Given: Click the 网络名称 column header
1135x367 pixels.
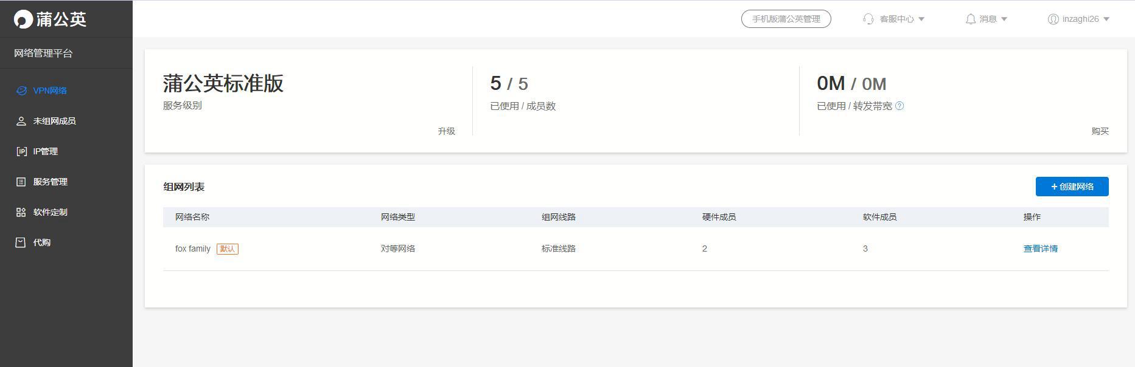Looking at the screenshot, I should (x=192, y=217).
